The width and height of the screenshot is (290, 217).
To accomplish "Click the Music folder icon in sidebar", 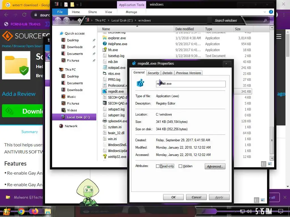I will (x=63, y=97).
